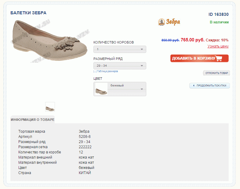240x189 pixels.
Task: Click Добавить в корзину button
Action: 199,58
